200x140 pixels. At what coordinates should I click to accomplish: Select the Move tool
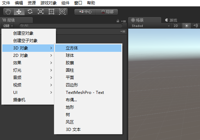tap(19, 12)
